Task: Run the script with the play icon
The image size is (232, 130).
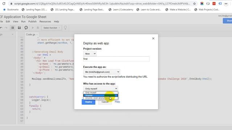Action: pos(33,28)
